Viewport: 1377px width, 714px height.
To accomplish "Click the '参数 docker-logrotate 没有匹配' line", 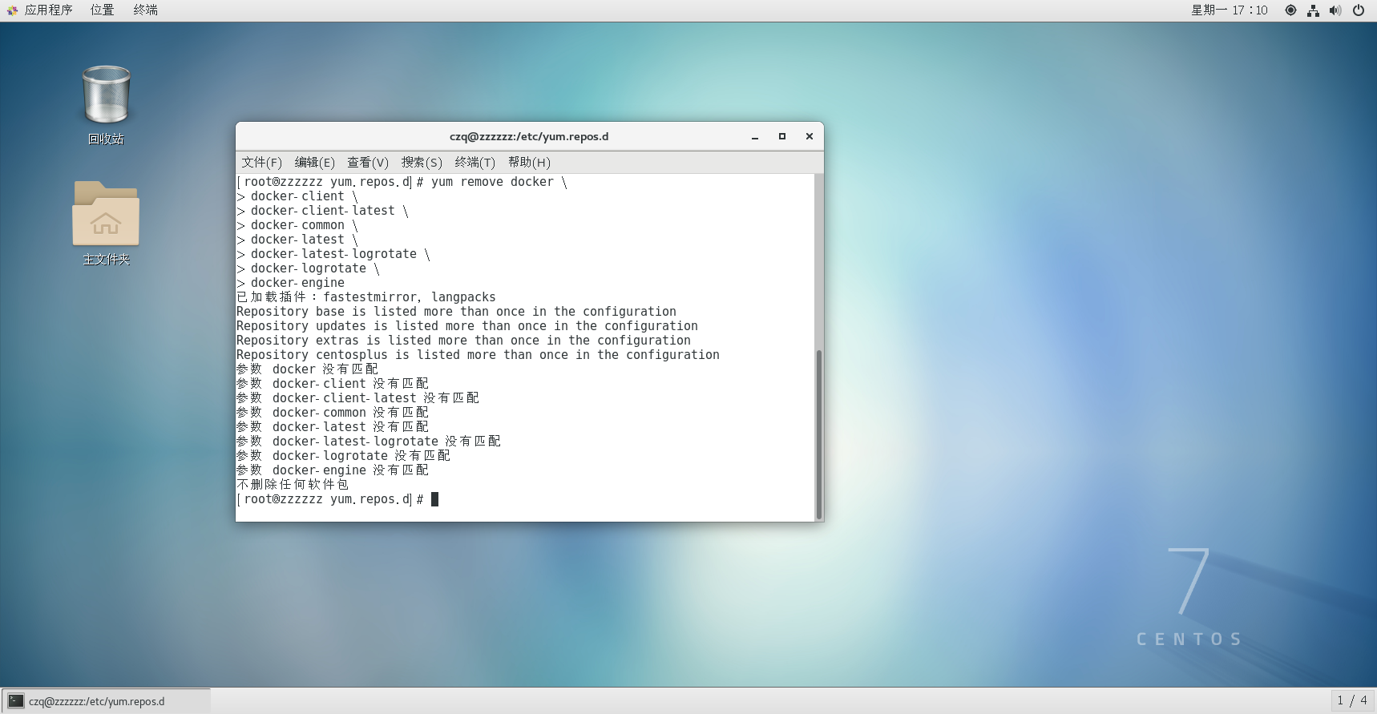I will pyautogui.click(x=344, y=456).
